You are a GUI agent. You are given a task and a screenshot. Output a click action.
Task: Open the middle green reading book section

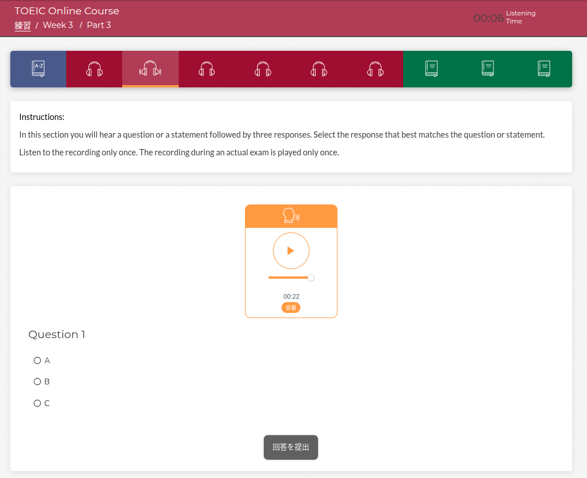(488, 69)
